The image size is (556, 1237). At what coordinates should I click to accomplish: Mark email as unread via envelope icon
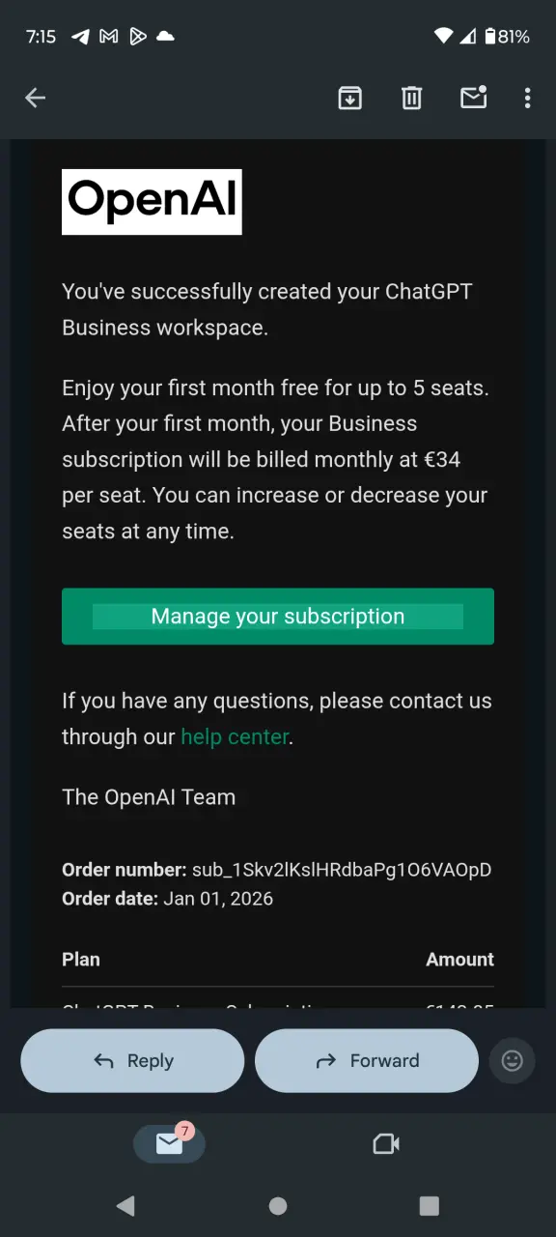pos(474,97)
